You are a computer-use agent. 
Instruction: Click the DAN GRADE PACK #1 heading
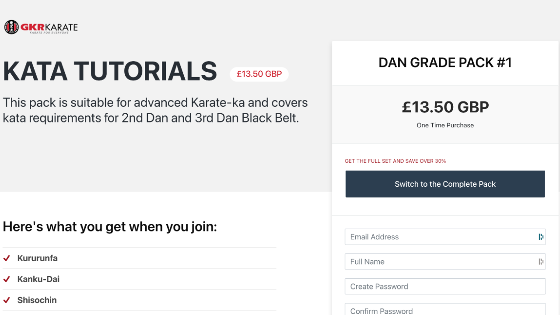[x=445, y=63]
